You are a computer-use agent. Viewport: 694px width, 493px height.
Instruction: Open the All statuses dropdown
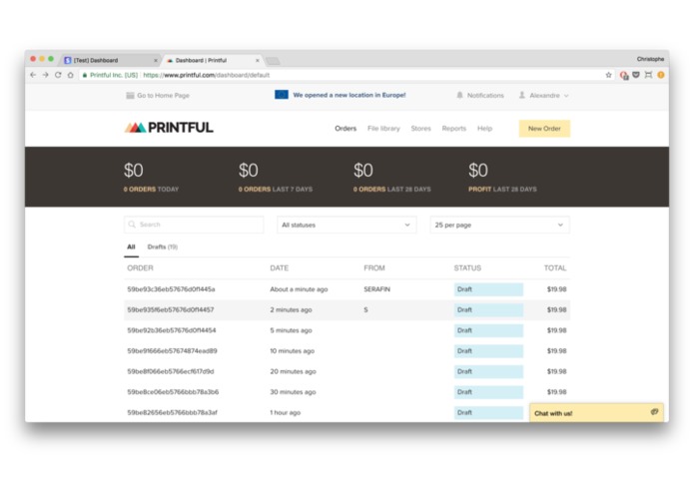[x=347, y=226]
